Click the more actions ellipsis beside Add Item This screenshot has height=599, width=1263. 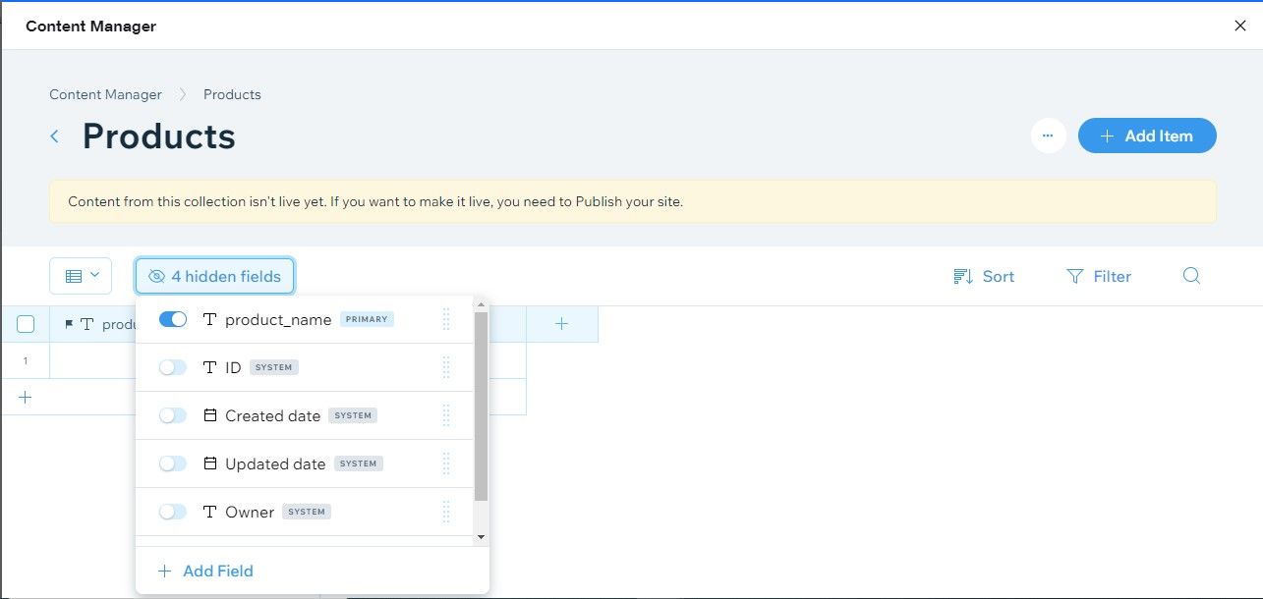pos(1048,136)
